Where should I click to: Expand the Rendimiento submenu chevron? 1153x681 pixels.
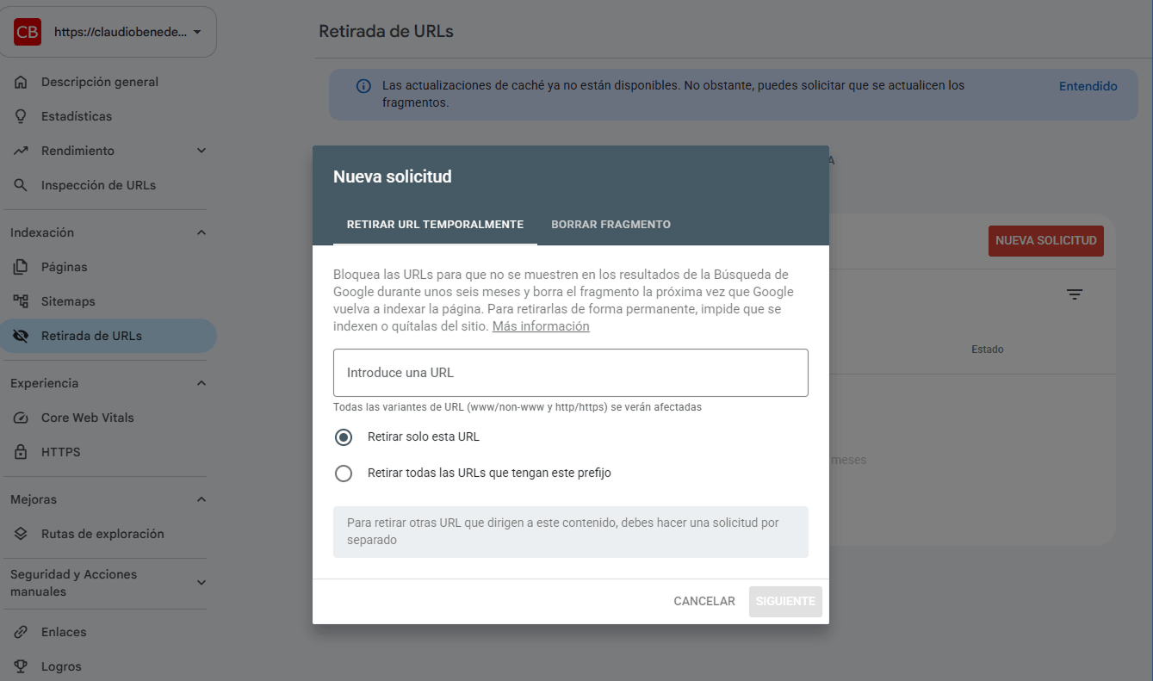[x=201, y=151]
